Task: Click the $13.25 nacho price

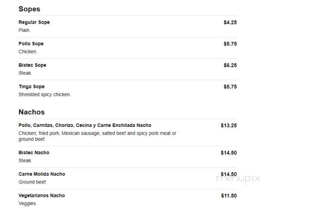Action: pos(229,125)
